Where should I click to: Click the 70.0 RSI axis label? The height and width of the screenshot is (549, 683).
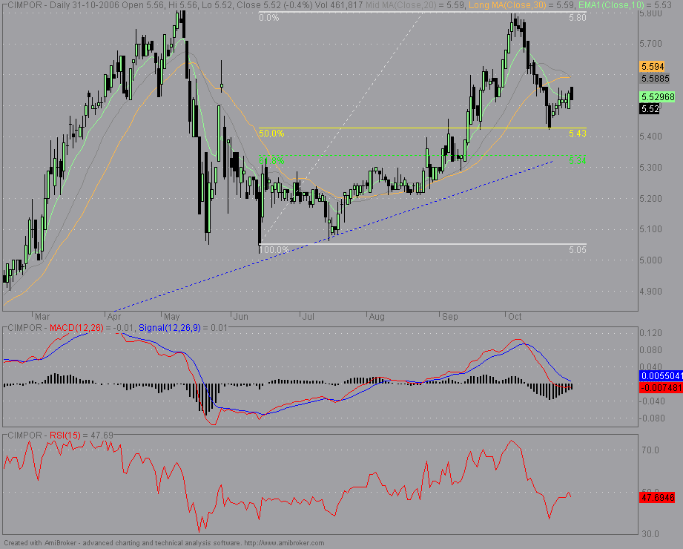pyautogui.click(x=650, y=450)
